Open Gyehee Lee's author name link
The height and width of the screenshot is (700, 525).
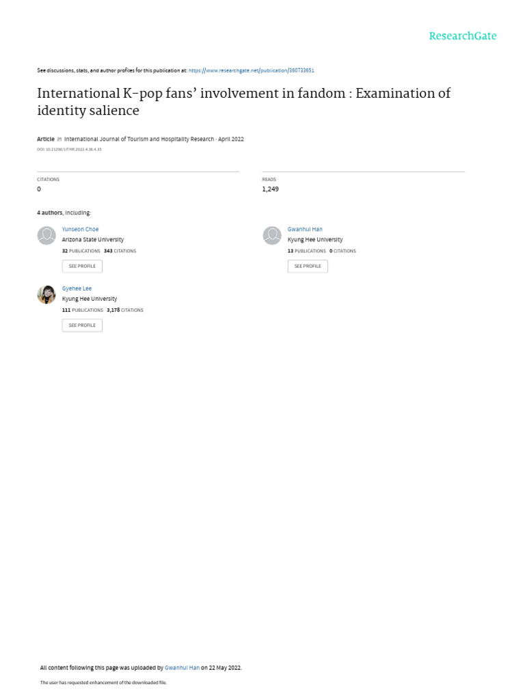tap(77, 288)
